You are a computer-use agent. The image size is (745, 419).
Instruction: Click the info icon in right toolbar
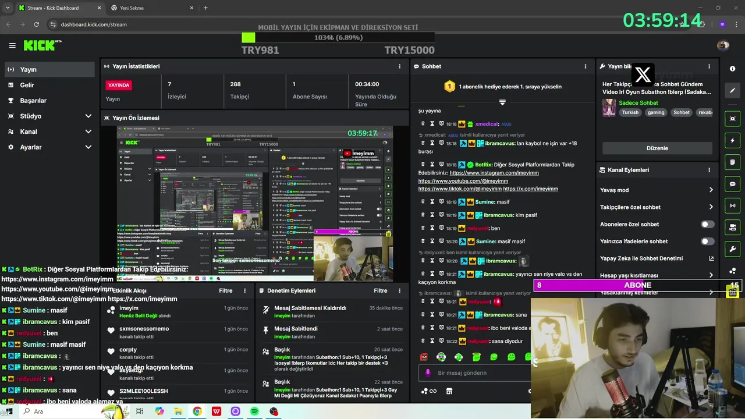point(732,69)
